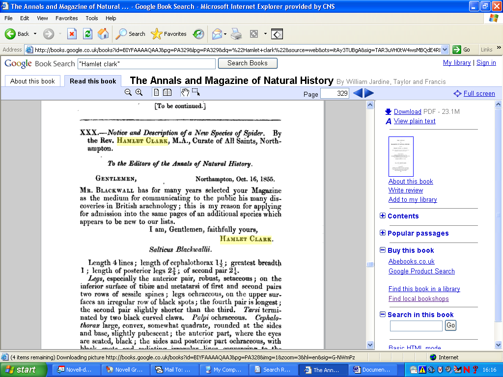Go to previous page arrow

tap(358, 93)
